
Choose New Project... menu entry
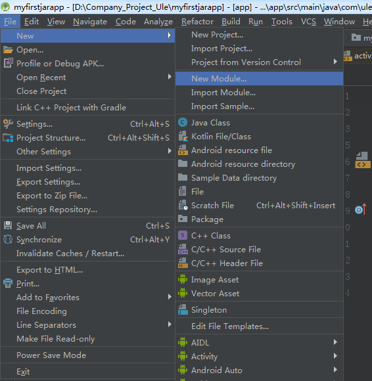click(259, 35)
